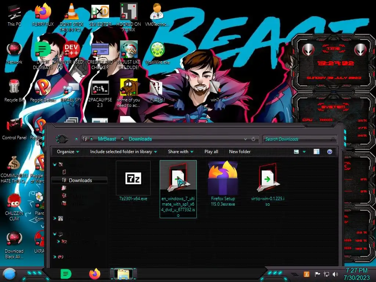Select virtio-win-0.1.225.iso file
Image resolution: width=376 pixels, height=282 pixels.
click(x=268, y=184)
